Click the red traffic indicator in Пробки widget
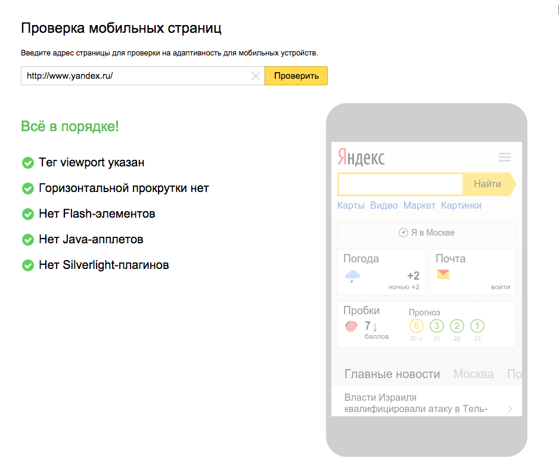This screenshot has width=559, height=461. pyautogui.click(x=351, y=326)
